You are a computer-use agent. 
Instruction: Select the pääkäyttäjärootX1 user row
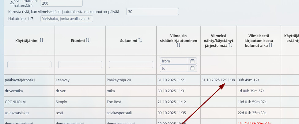(20, 80)
